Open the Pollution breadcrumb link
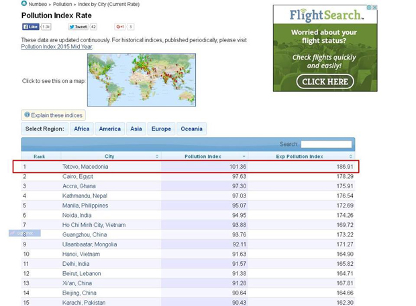The width and height of the screenshot is (416, 306). click(62, 4)
